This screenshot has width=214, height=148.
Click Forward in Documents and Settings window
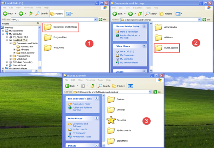point(130,14)
